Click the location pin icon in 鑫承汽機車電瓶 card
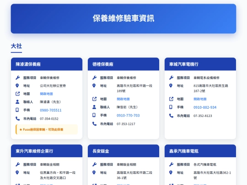The height and width of the screenshot is (185, 247). coord(171,172)
